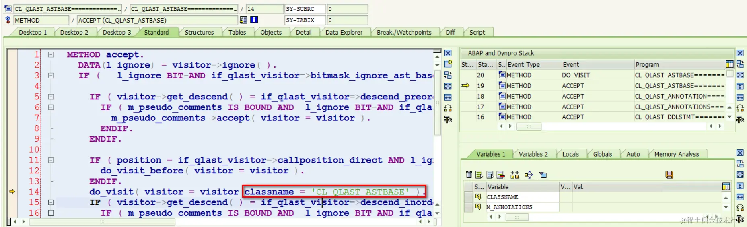Click move arrows icon in variables toolbar
Screen dimensions: 747x227
coord(529,175)
